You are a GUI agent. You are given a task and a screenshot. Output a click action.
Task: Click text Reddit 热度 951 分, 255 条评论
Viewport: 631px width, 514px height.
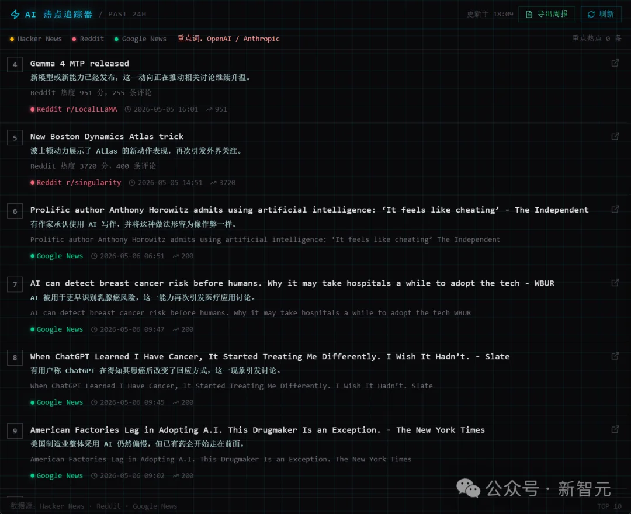click(x=91, y=93)
